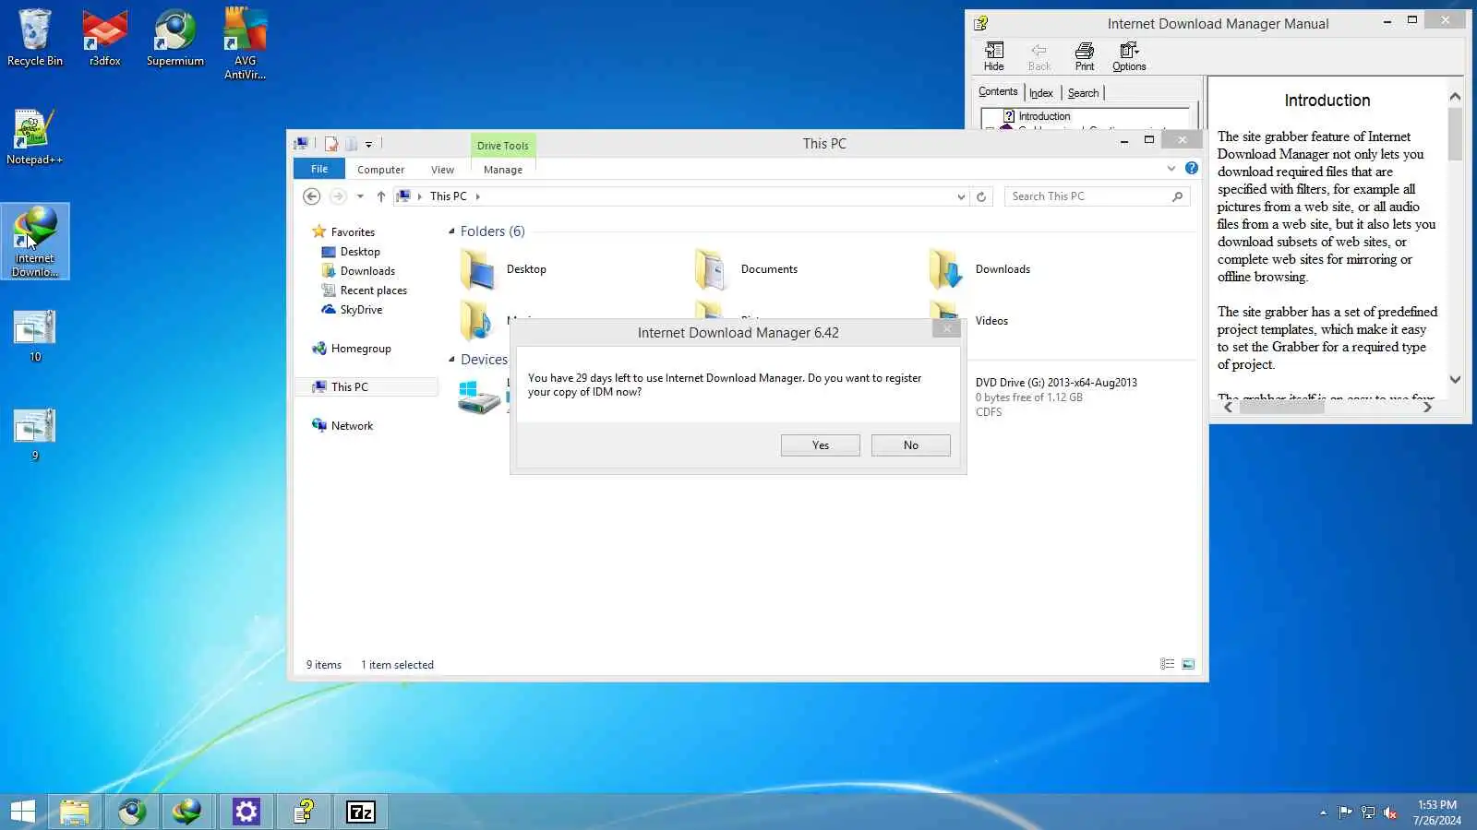
Task: Switch to details view in the status bar
Action: [x=1167, y=664]
